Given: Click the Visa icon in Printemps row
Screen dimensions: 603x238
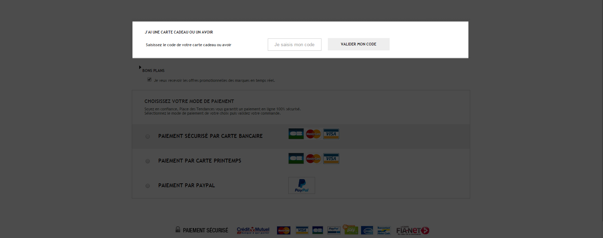Looking at the screenshot, I should click(331, 158).
